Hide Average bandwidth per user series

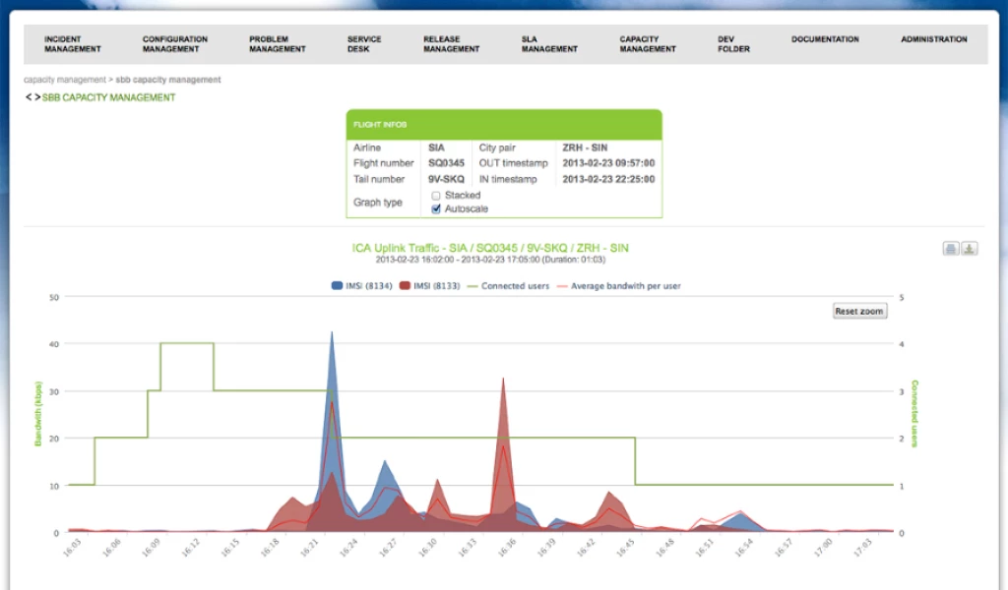click(620, 286)
